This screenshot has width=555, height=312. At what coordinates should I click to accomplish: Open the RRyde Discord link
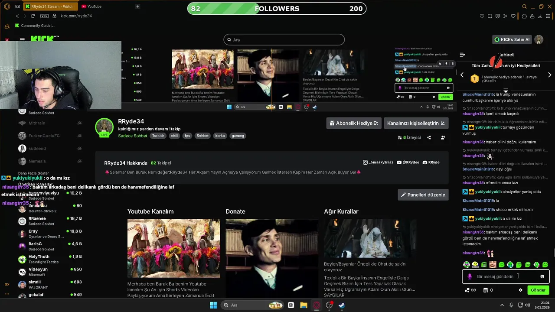(431, 162)
